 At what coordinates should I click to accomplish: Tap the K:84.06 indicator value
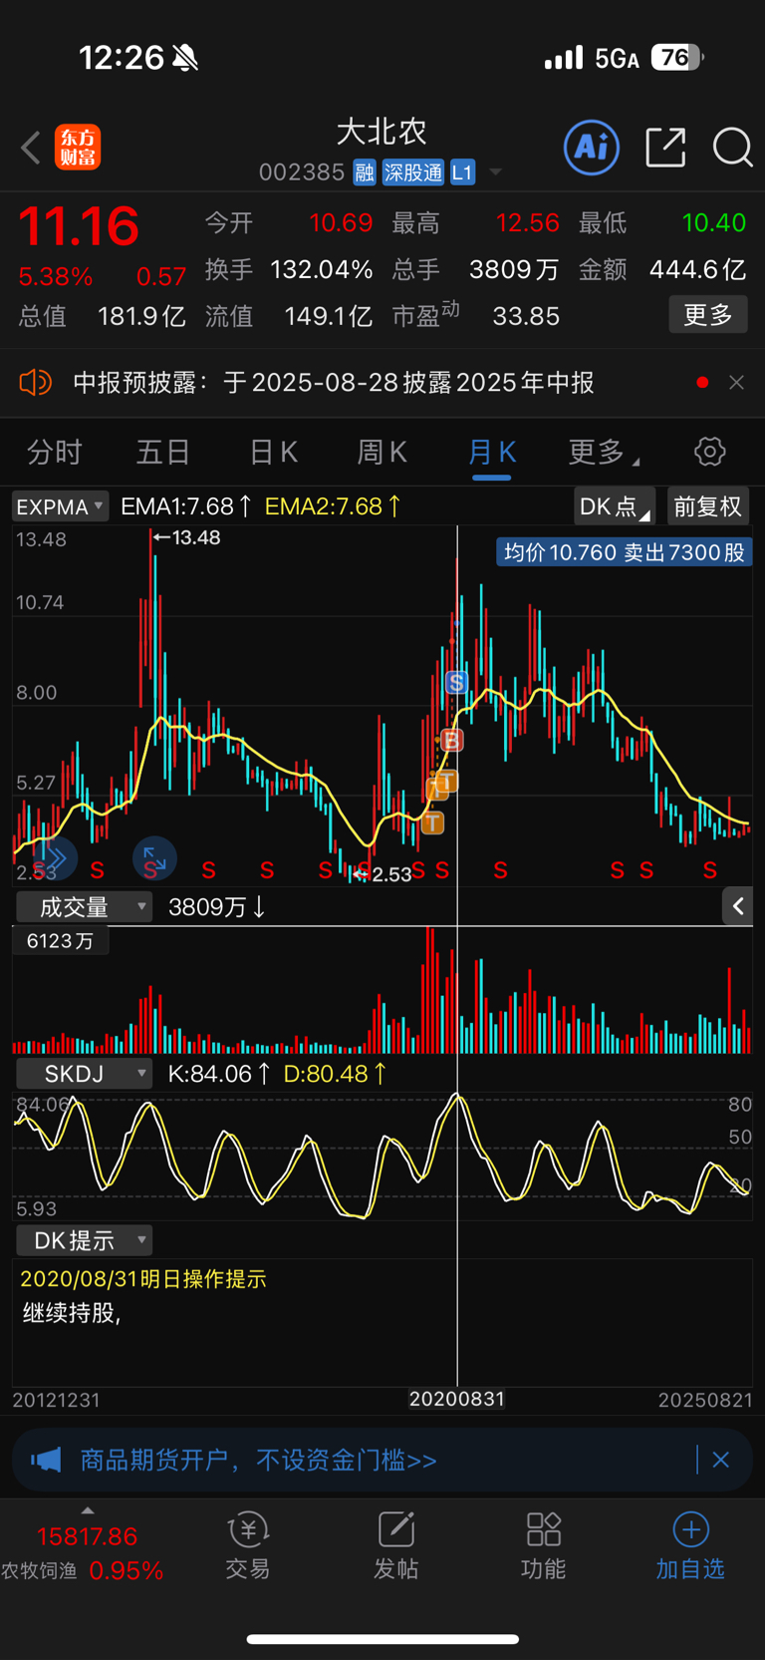click(x=218, y=1074)
